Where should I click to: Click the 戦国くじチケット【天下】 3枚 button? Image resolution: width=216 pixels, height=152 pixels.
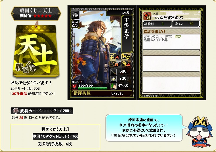pos(55,136)
